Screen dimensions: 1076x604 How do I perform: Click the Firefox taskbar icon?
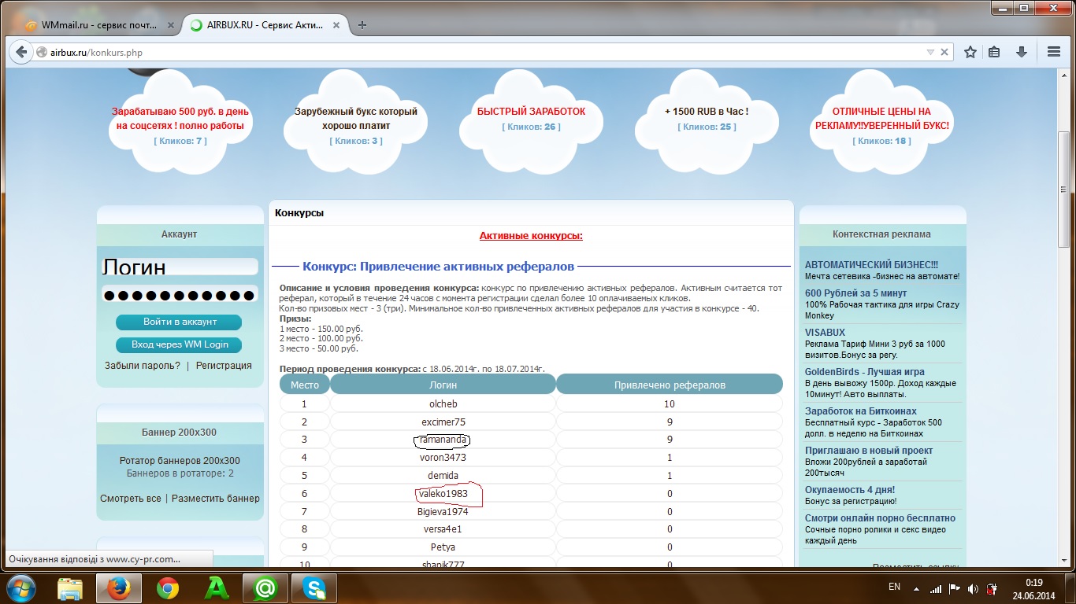tap(119, 588)
